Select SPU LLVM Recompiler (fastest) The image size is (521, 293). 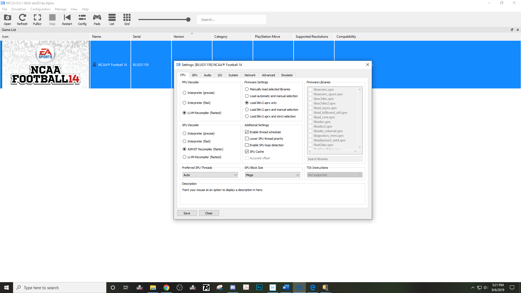(202, 157)
